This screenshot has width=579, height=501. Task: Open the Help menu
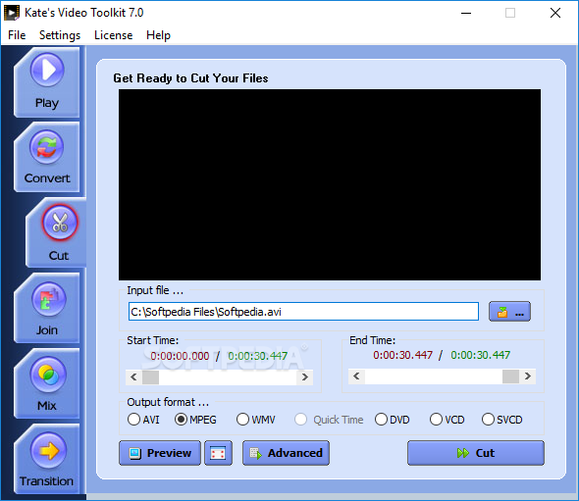coord(158,35)
